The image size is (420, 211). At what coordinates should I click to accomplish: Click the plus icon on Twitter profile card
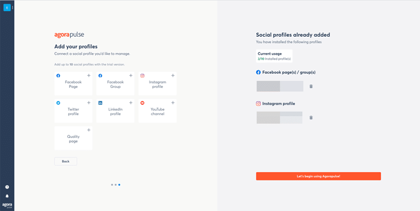click(89, 103)
